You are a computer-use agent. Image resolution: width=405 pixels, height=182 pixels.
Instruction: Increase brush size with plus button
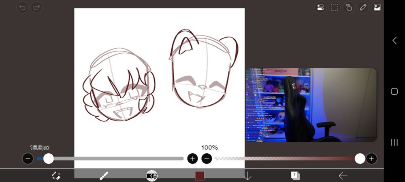click(192, 159)
